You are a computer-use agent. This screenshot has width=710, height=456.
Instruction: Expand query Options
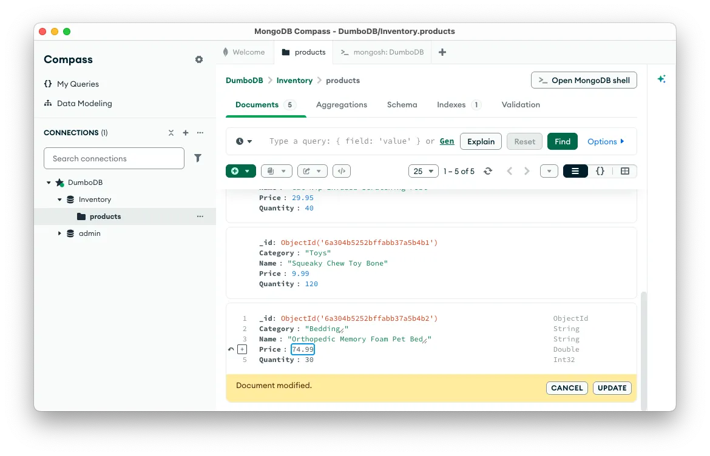[x=606, y=141]
